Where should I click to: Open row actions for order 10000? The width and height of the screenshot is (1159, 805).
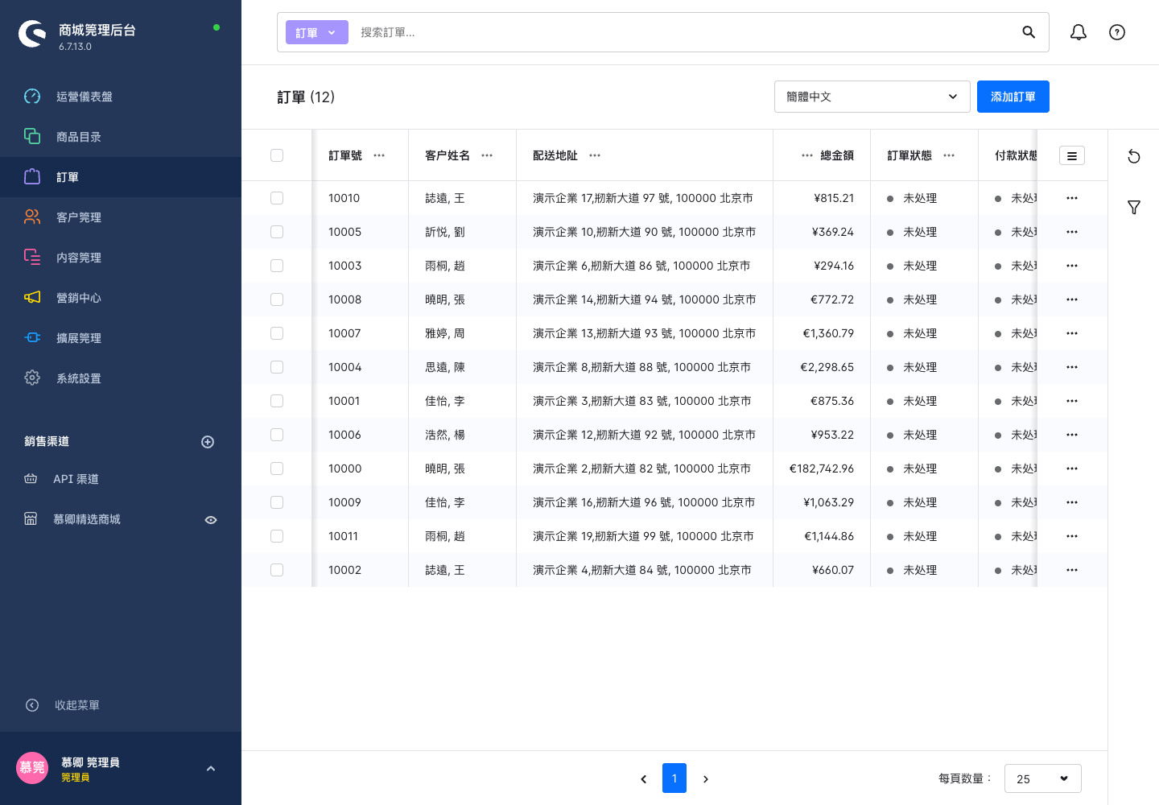point(1072,469)
